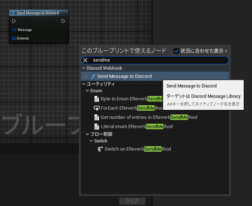
Task: Focus the node search field containing sendme
Action: (155, 60)
